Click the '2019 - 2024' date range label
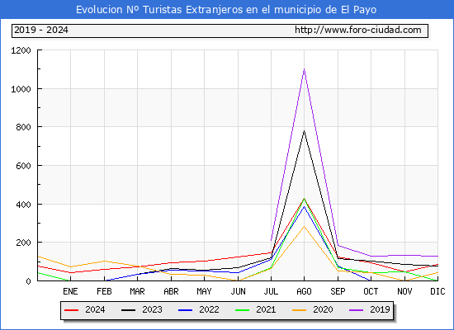Image resolution: width=454 pixels, height=330 pixels. pos(41,30)
